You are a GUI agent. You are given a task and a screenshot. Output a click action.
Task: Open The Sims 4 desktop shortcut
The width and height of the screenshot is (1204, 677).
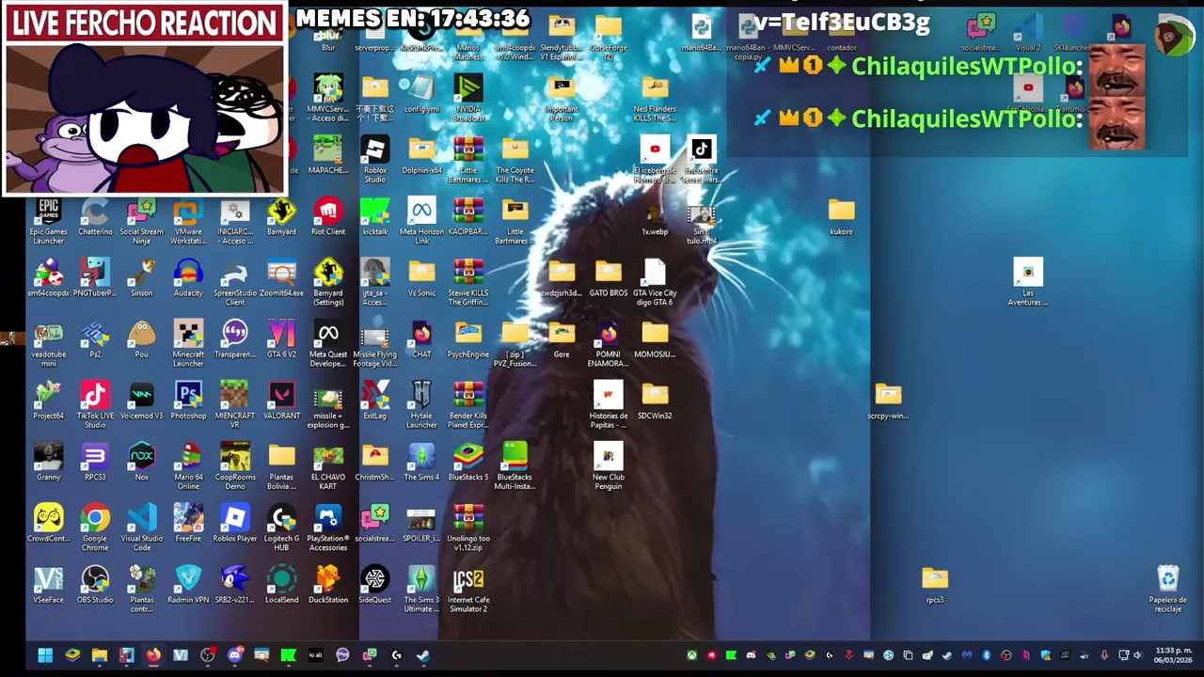click(x=421, y=463)
